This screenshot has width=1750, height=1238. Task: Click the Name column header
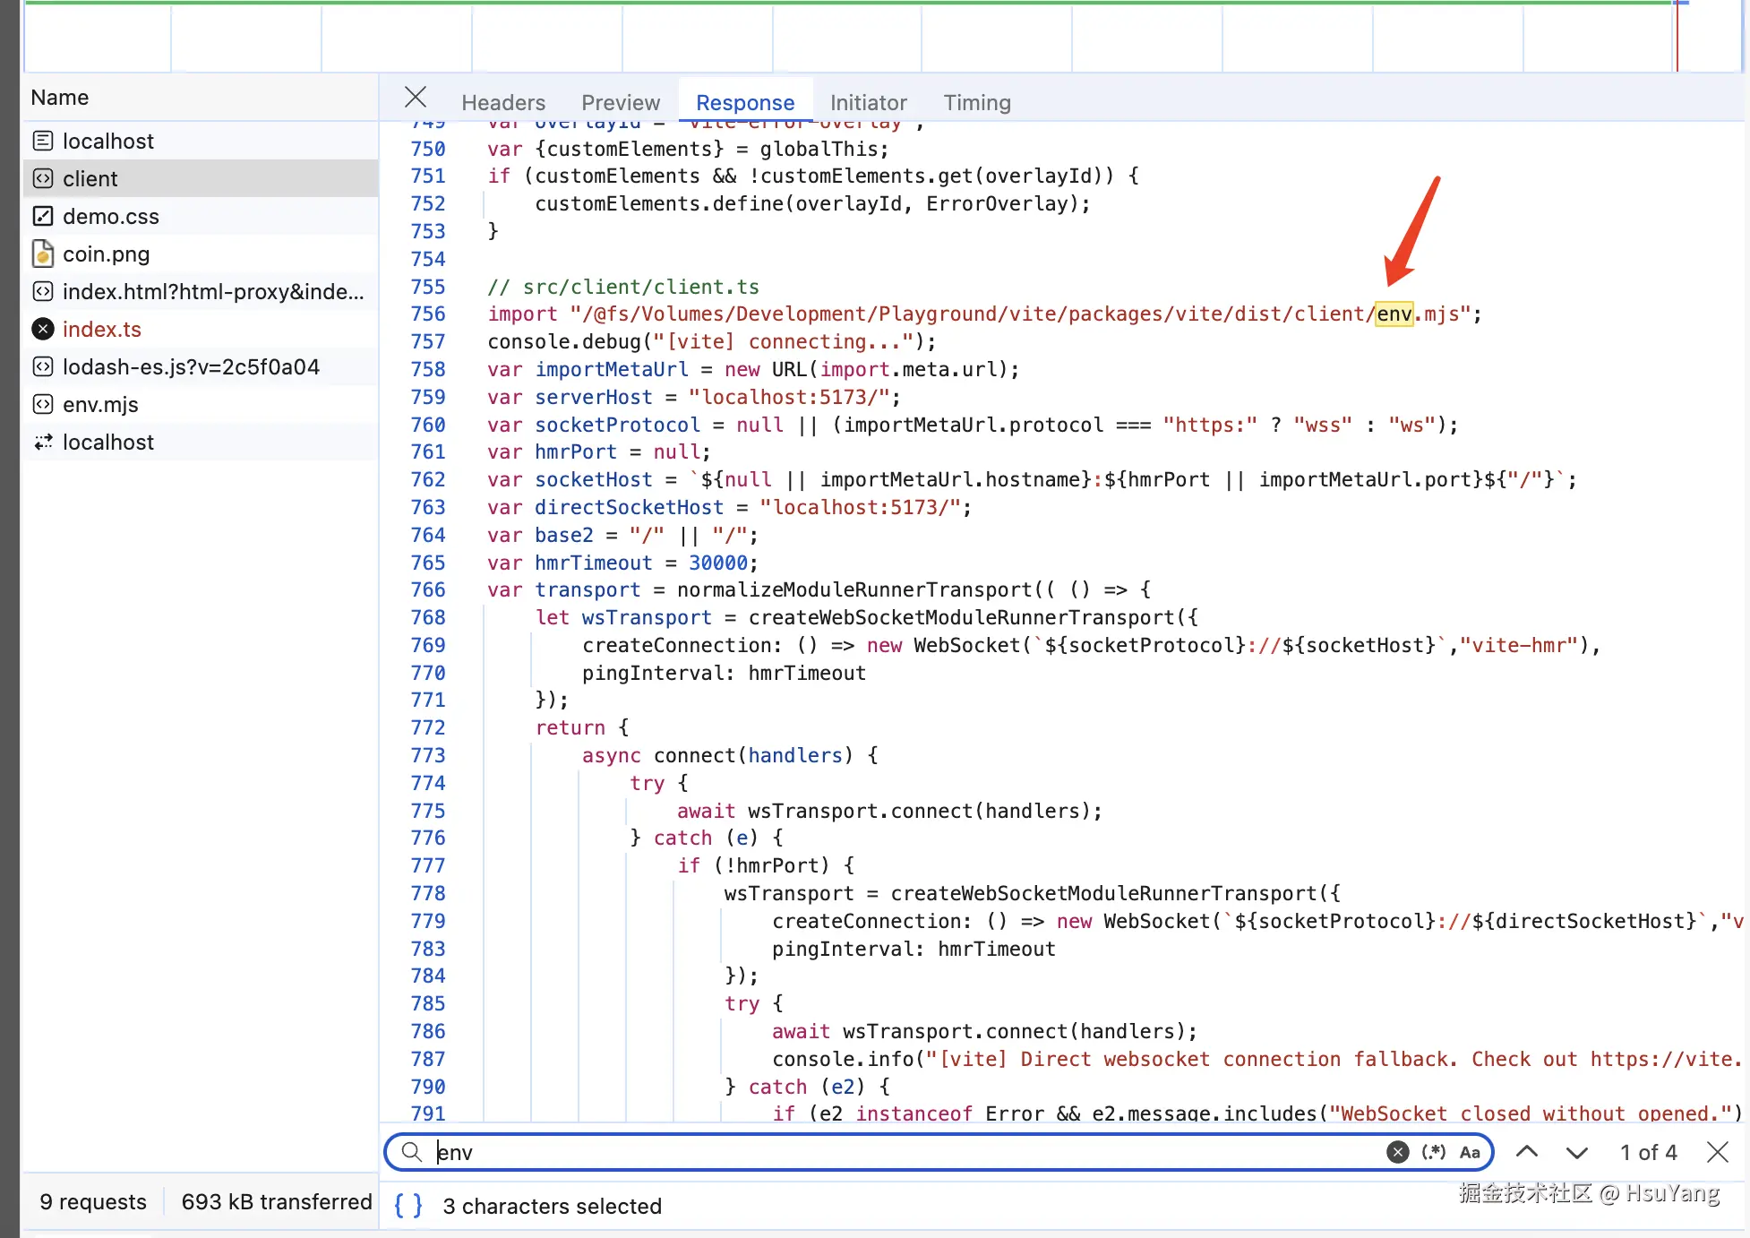click(x=60, y=98)
